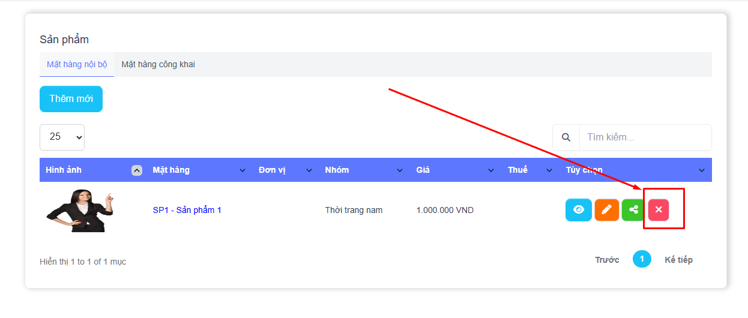The width and height of the screenshot is (748, 318).
Task: Click the product thumbnail image
Action: point(79,211)
